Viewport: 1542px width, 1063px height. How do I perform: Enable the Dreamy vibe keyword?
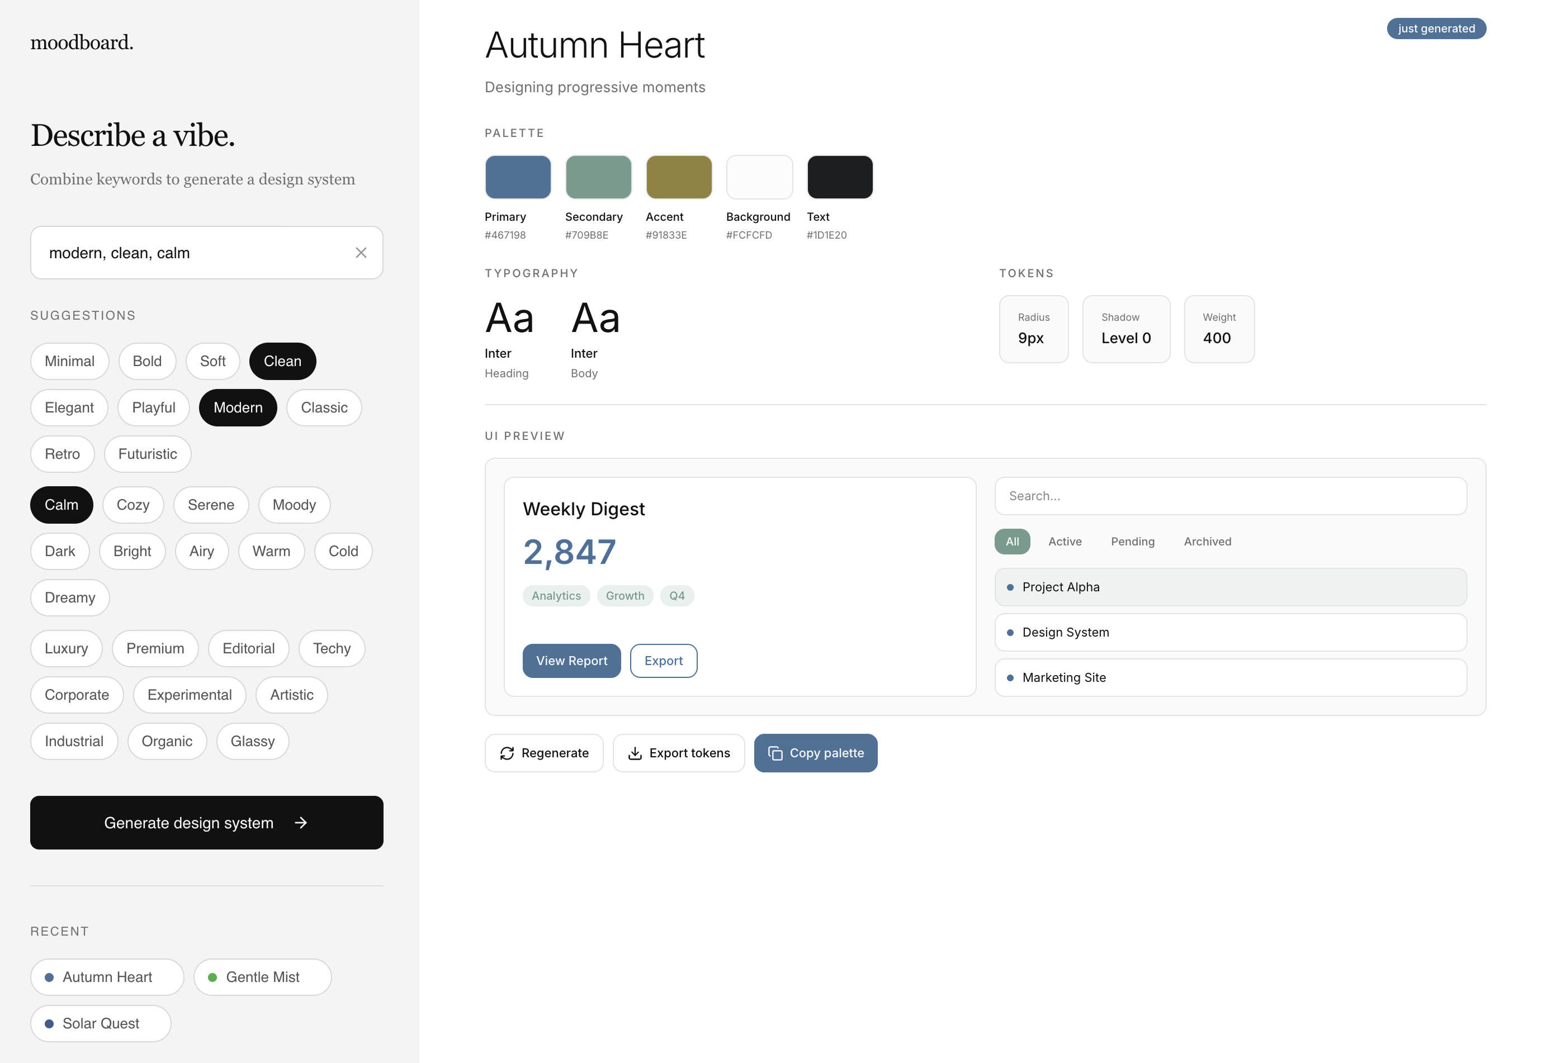[69, 597]
